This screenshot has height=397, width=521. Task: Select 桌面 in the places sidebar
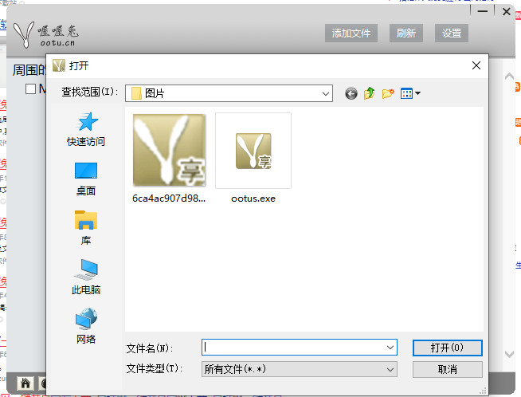86,178
